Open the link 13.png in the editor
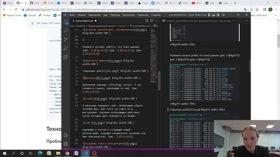This screenshot has width=280, height=157. (x=104, y=78)
